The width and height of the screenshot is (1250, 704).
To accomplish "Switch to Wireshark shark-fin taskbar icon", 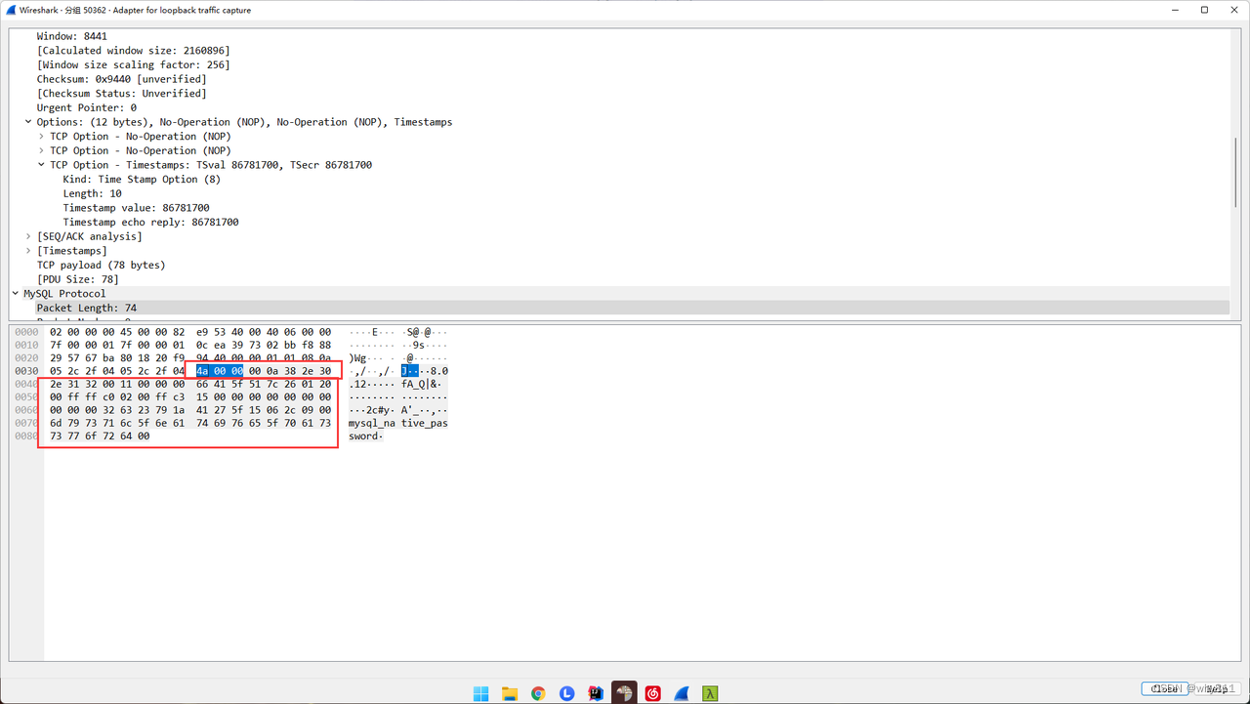I will [x=682, y=693].
